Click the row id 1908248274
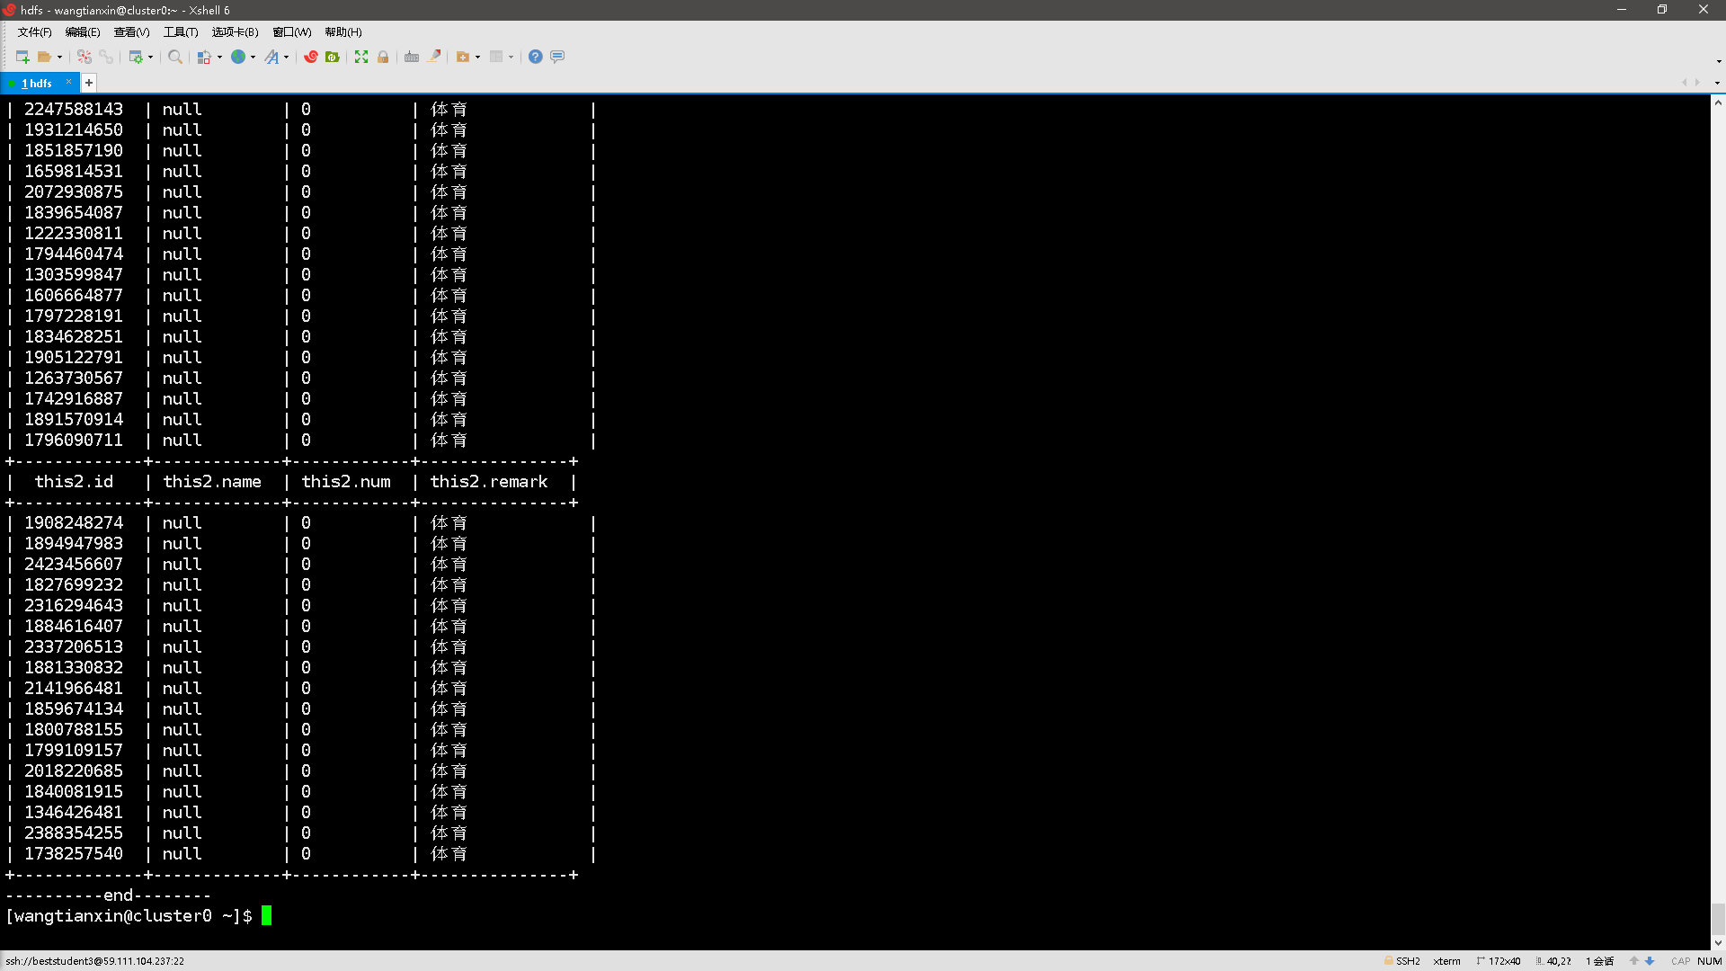Screen dimensions: 1726x971 tap(74, 523)
